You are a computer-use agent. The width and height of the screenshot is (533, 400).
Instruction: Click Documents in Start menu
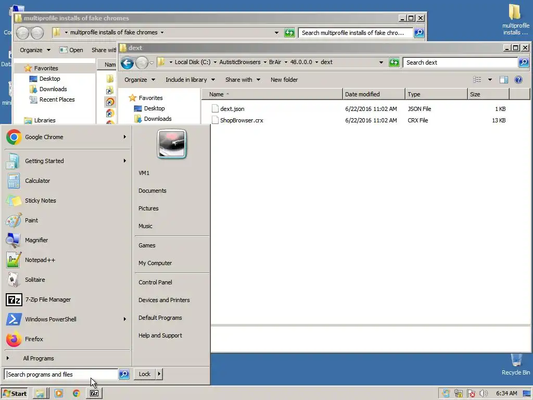(153, 191)
